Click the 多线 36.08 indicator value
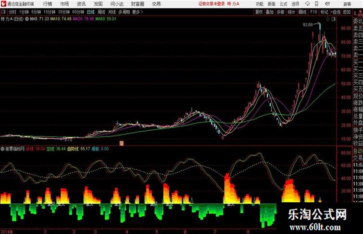This screenshot has width=363, height=234. click(35, 149)
